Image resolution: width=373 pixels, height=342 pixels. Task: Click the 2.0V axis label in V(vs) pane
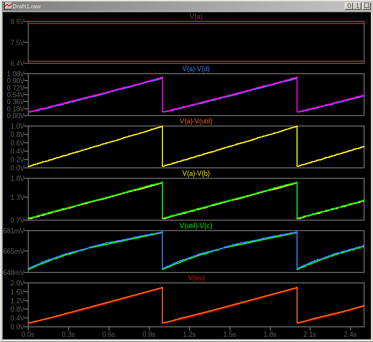[x=17, y=283]
